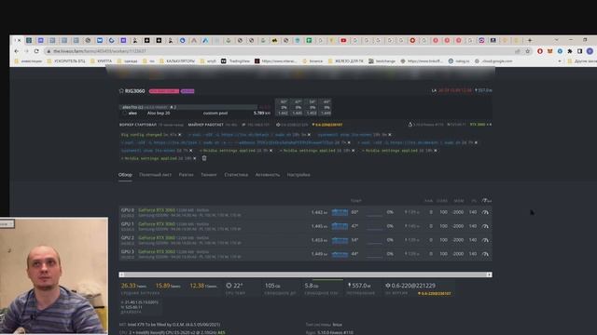The width and height of the screenshot is (597, 335).
Task: Click the GeForce RTX 3060 name on GPU 1
Action: coord(157,223)
